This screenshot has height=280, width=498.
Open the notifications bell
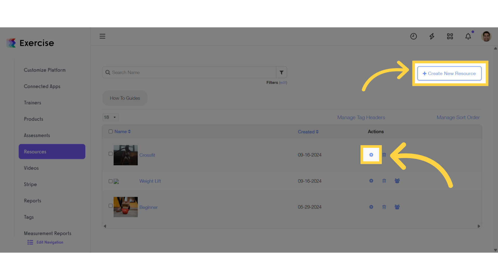click(x=468, y=36)
